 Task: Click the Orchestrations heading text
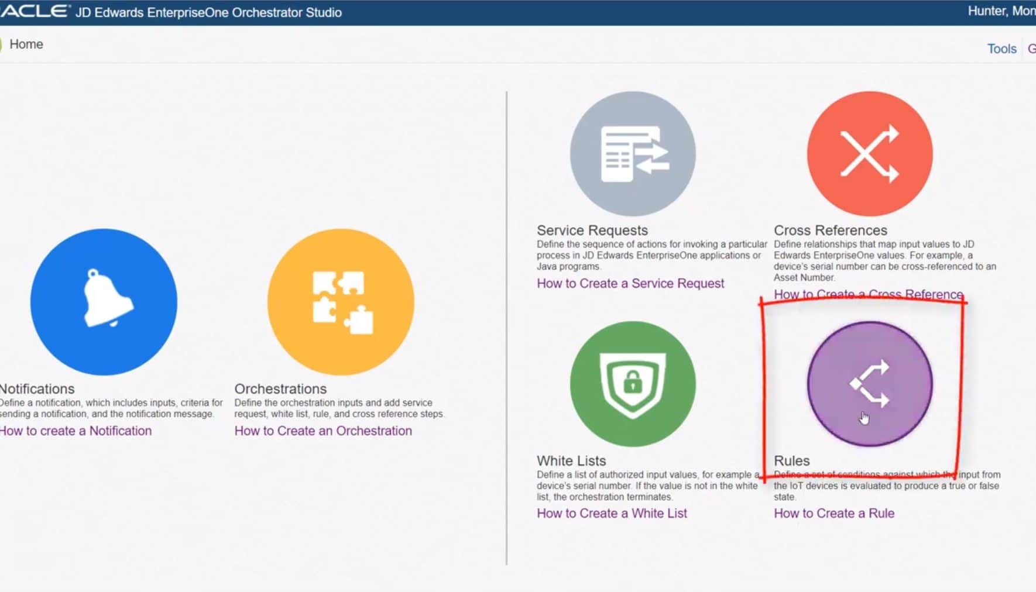click(280, 388)
